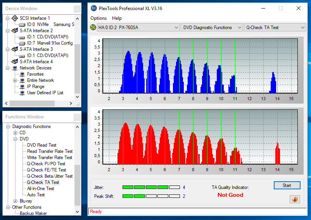311x220 pixels.
Task: Click the Functions Window vertical scrollbar thumb
Action: (x=77, y=185)
